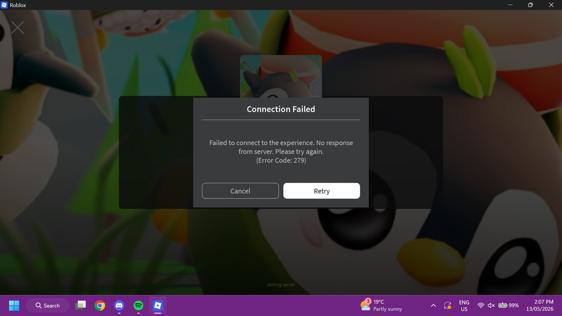Open the clock and date 2:07 PM

pos(540,306)
